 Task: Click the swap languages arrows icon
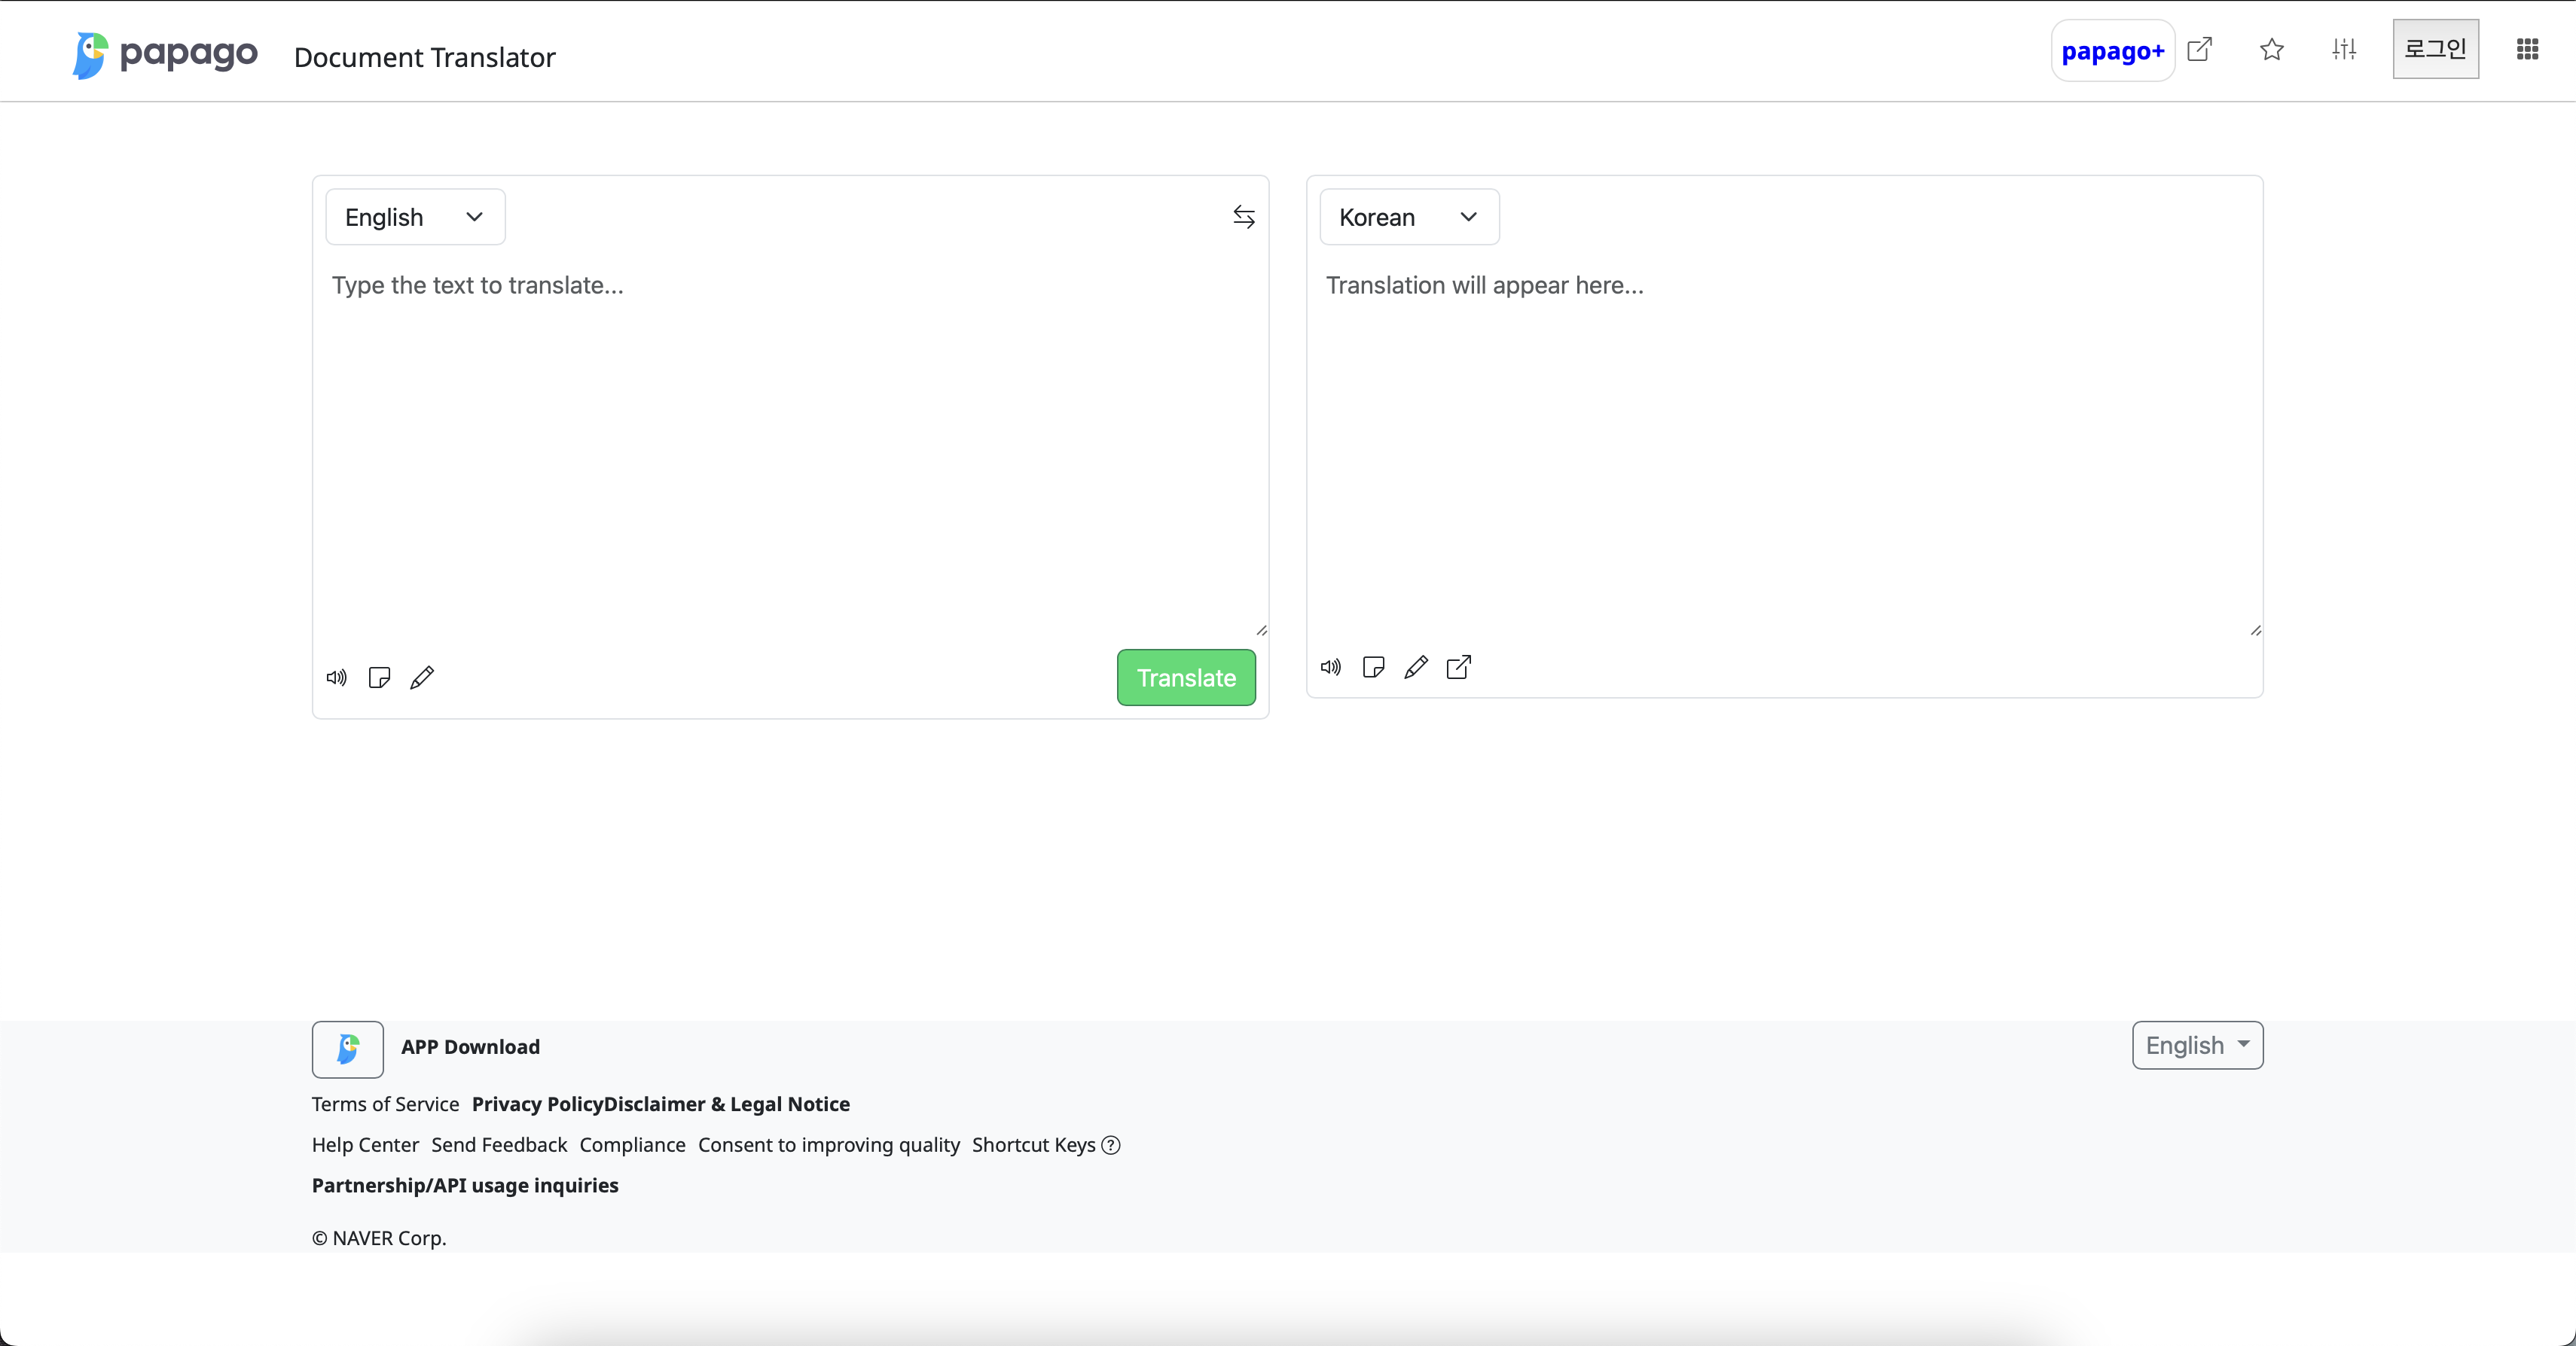1243,217
